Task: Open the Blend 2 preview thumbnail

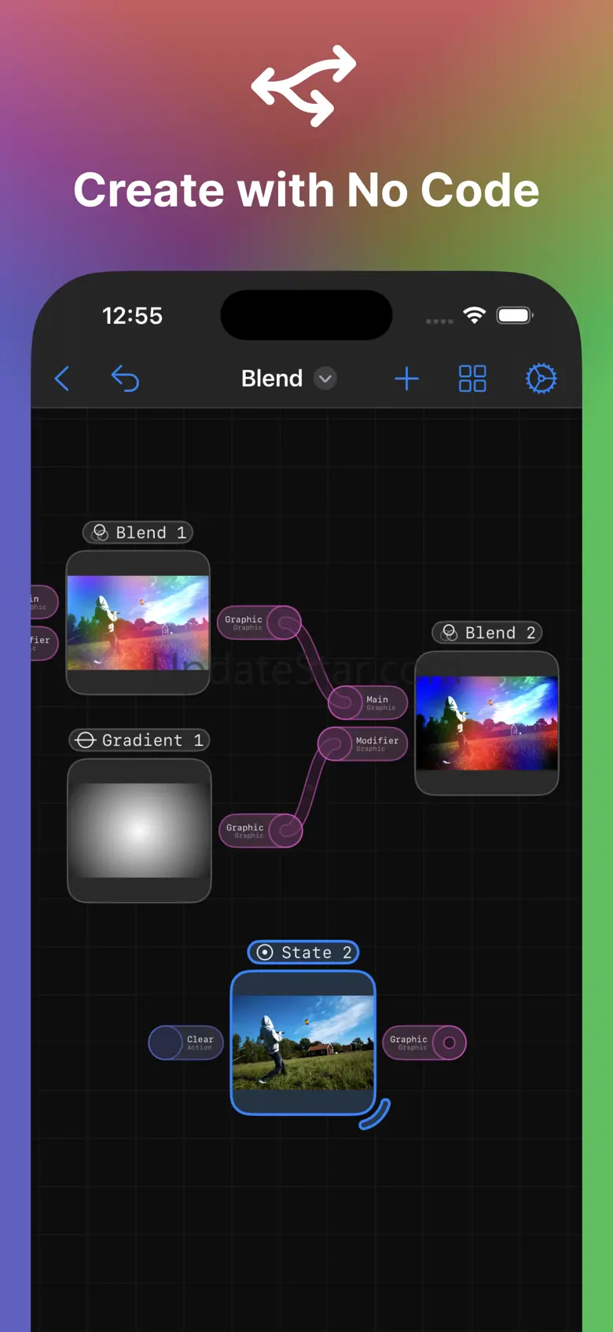Action: (486, 723)
